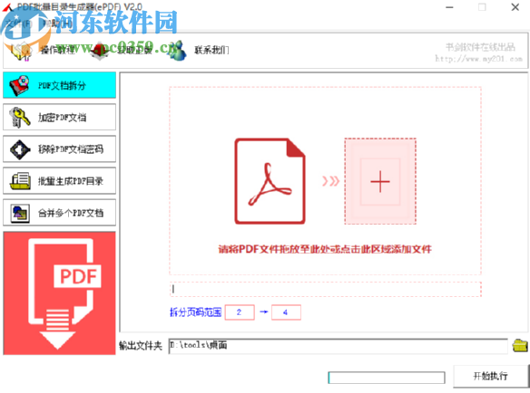Viewport: 530px width, 393px height.
Task: Click the 输出文件夹 label
Action: click(x=141, y=345)
